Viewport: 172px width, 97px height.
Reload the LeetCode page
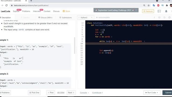pyautogui.click(x=6, y=5)
